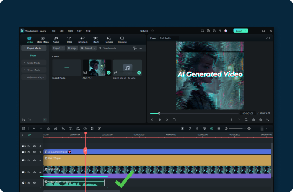Open the Edit menu
293x192 pixels.
click(x=61, y=31)
